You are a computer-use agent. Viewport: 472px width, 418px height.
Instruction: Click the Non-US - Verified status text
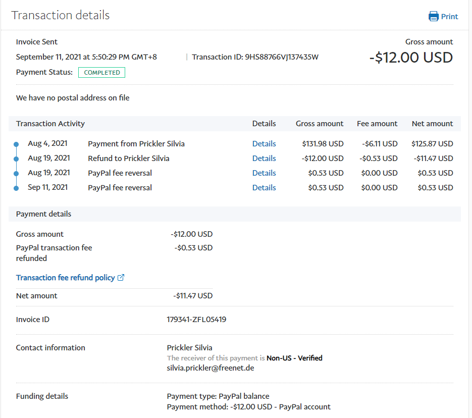coord(294,358)
